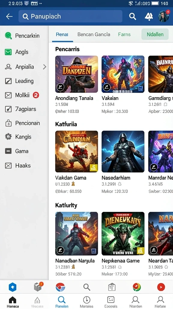The height and width of the screenshot is (309, 173).
Task: Open the Gamdiarg game thumbnail
Action: [x=160, y=74]
